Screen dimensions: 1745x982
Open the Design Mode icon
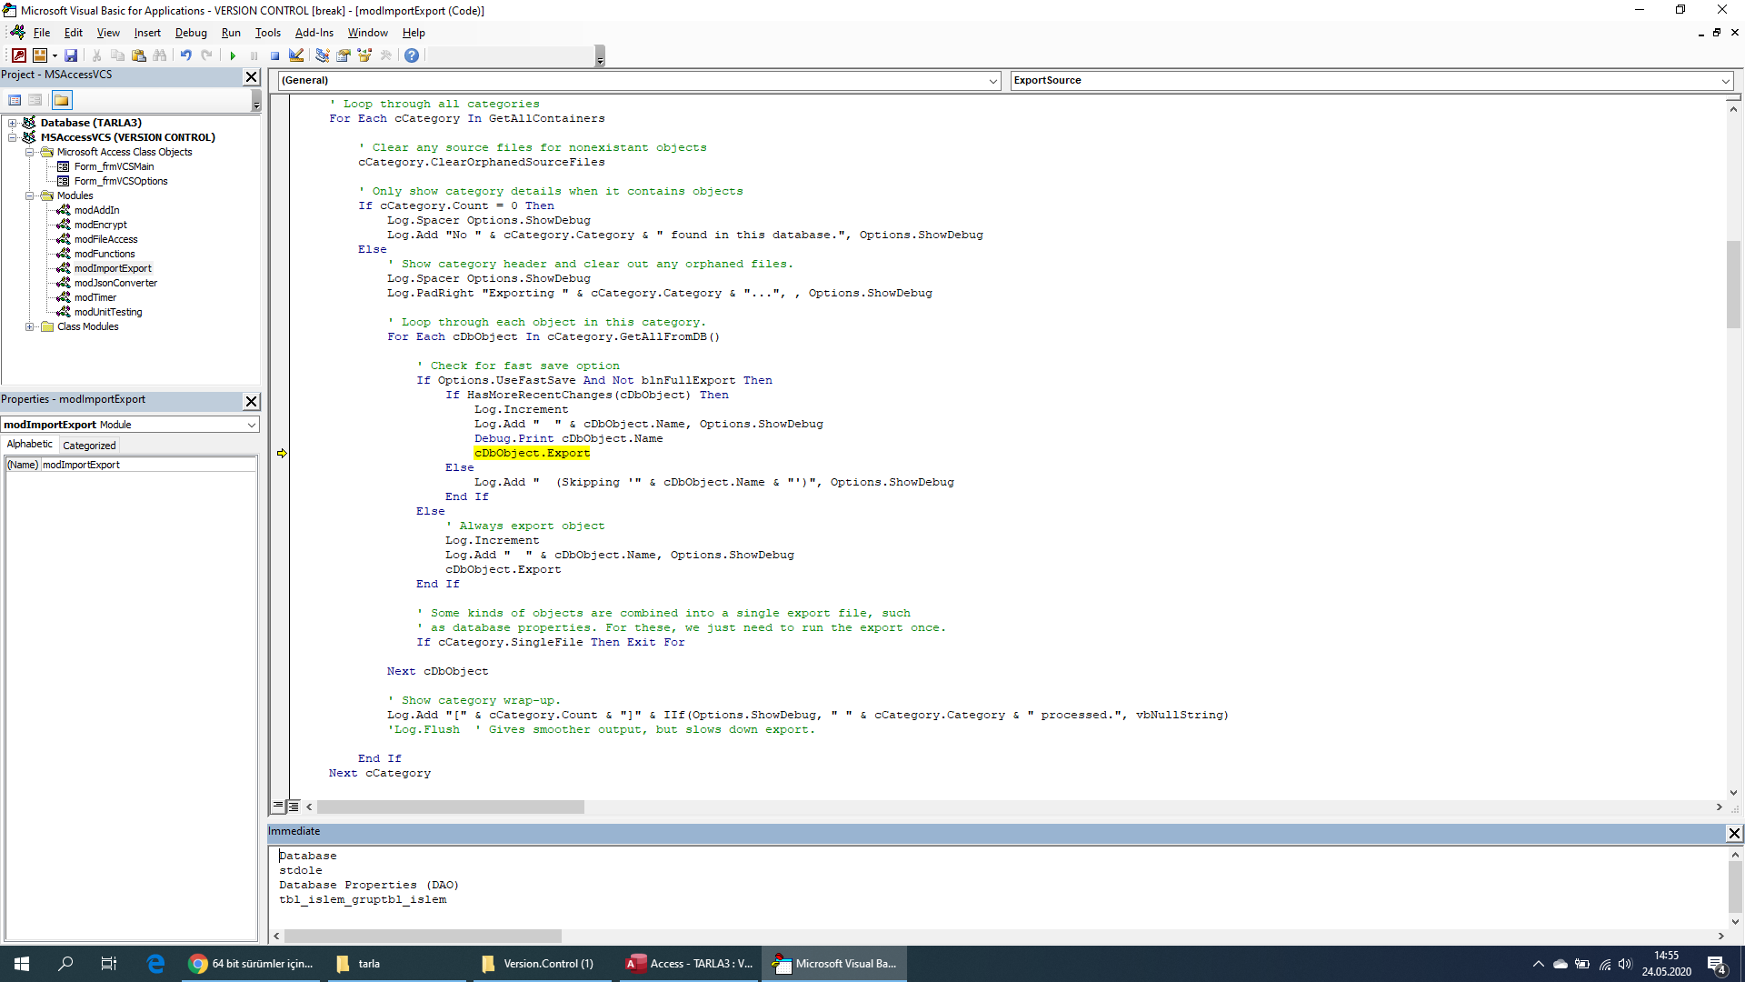[x=296, y=55]
